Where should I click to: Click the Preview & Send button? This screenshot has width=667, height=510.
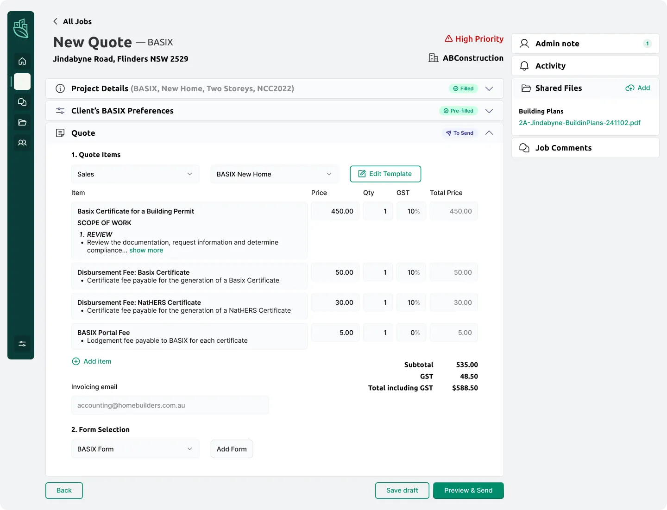(x=468, y=490)
